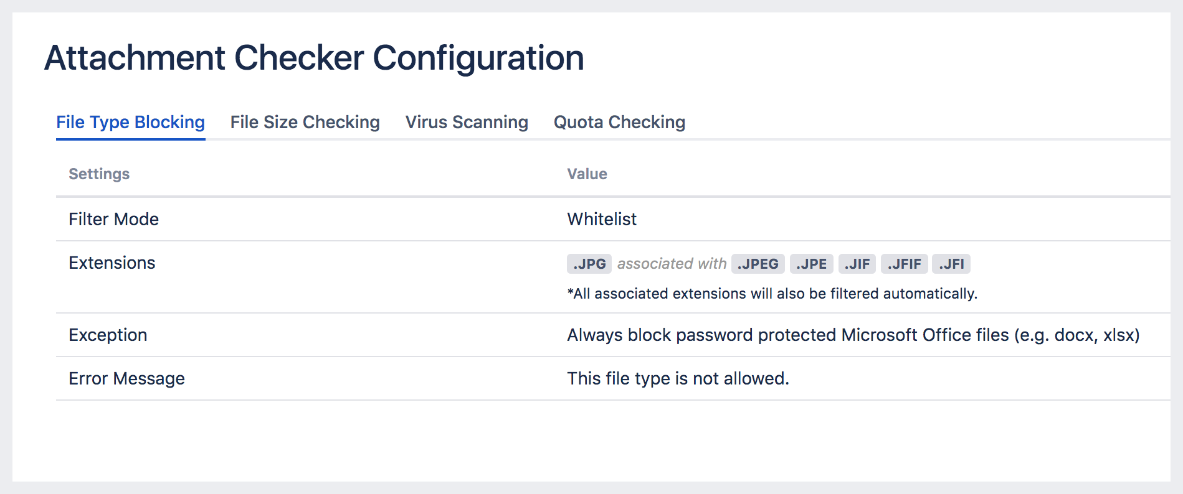1183x494 pixels.
Task: Click the .JPG extension badge
Action: [588, 263]
